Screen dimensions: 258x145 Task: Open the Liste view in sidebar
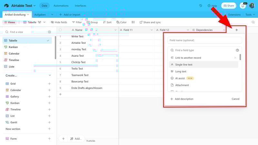[x=27, y=67]
